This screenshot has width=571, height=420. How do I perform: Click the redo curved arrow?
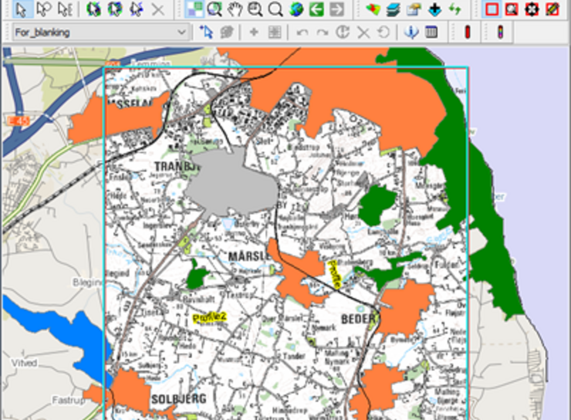[x=322, y=32]
